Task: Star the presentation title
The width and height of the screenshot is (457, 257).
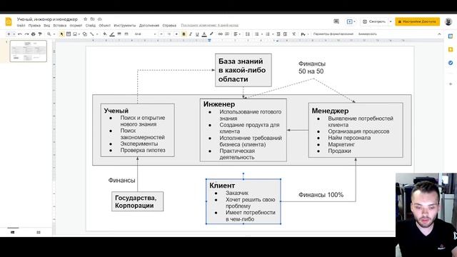Action: [86, 19]
